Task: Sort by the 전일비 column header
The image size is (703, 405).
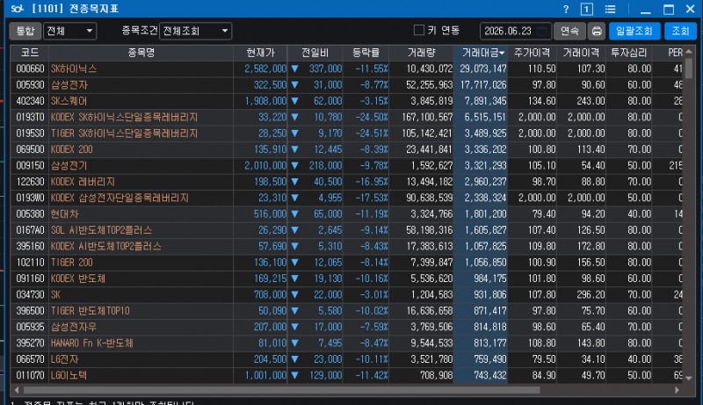Action: pyautogui.click(x=315, y=53)
